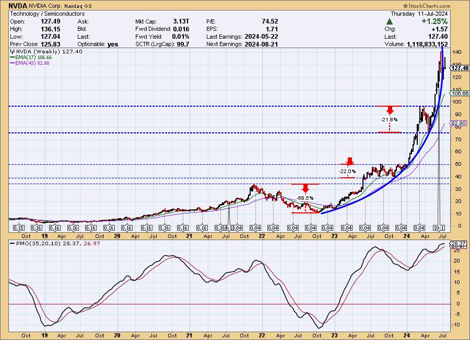
Task: Click the bold NVDA ticker symbol
Action: (18, 5)
